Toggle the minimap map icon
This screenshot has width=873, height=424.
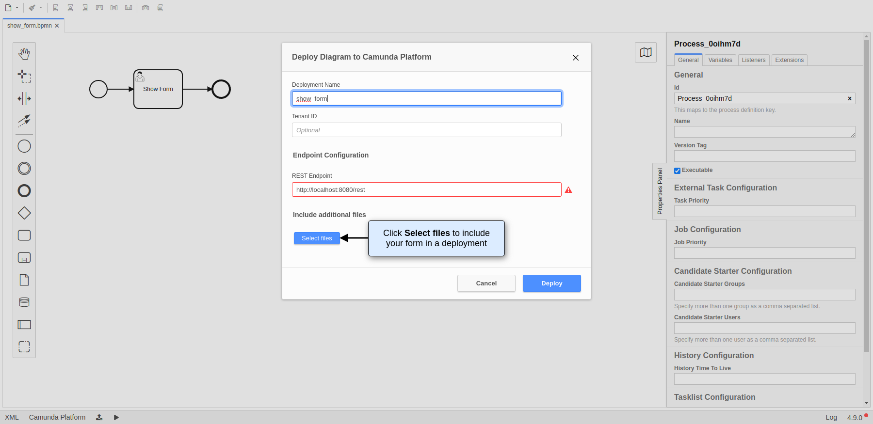[646, 52]
